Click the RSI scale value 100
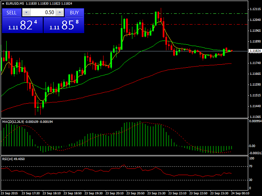The image size is (262, 196). [252, 158]
